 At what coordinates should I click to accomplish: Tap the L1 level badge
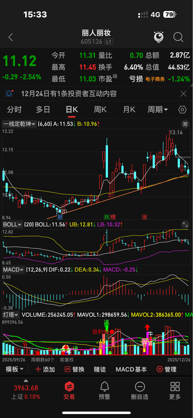[109, 42]
